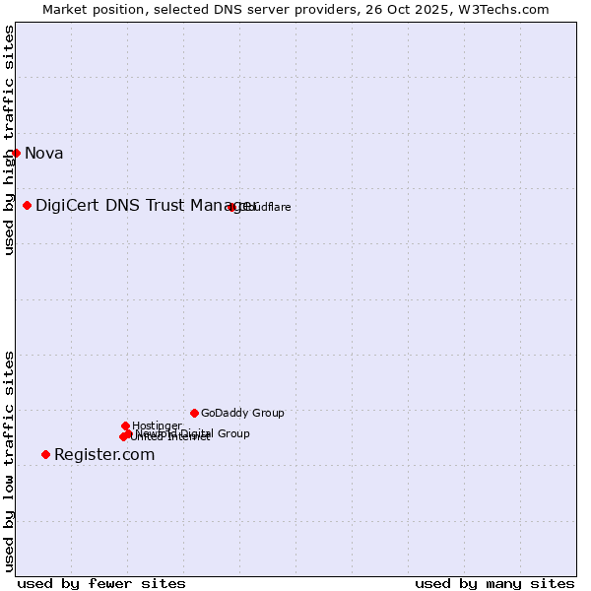Select the Register.com data point

tap(45, 454)
